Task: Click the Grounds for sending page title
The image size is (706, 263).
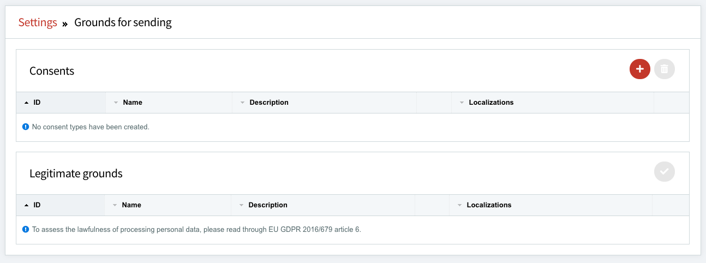Action: pos(123,22)
